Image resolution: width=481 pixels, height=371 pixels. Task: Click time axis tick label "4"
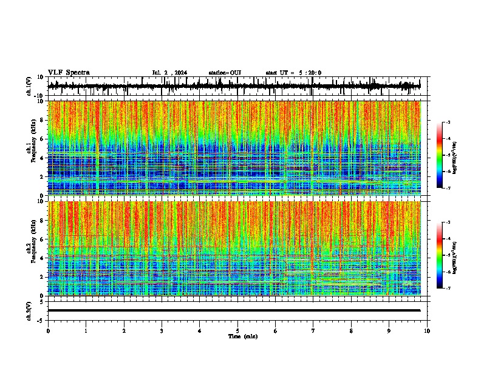click(x=200, y=331)
